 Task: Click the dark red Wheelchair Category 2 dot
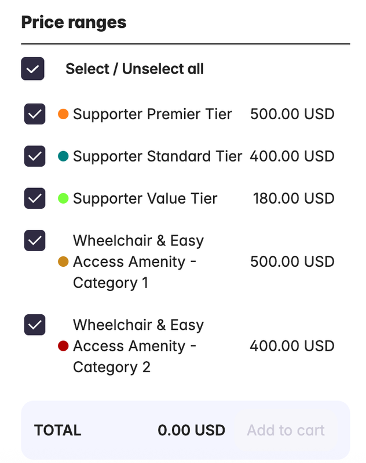coord(64,346)
